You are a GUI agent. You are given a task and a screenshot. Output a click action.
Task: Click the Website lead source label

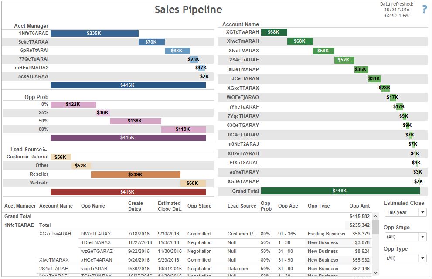tap(39, 183)
